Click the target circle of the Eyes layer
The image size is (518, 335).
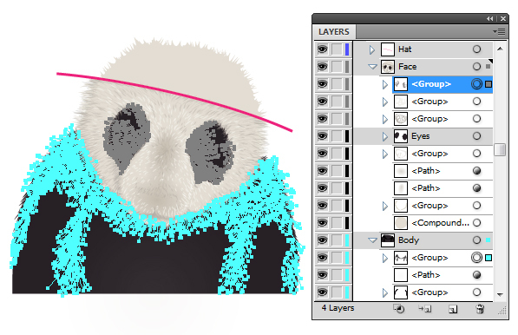(x=476, y=135)
